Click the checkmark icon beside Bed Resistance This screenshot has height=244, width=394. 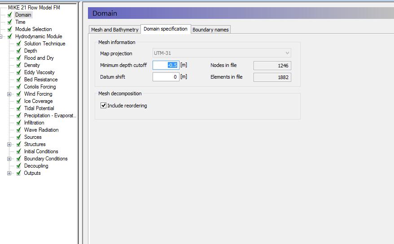pos(19,80)
